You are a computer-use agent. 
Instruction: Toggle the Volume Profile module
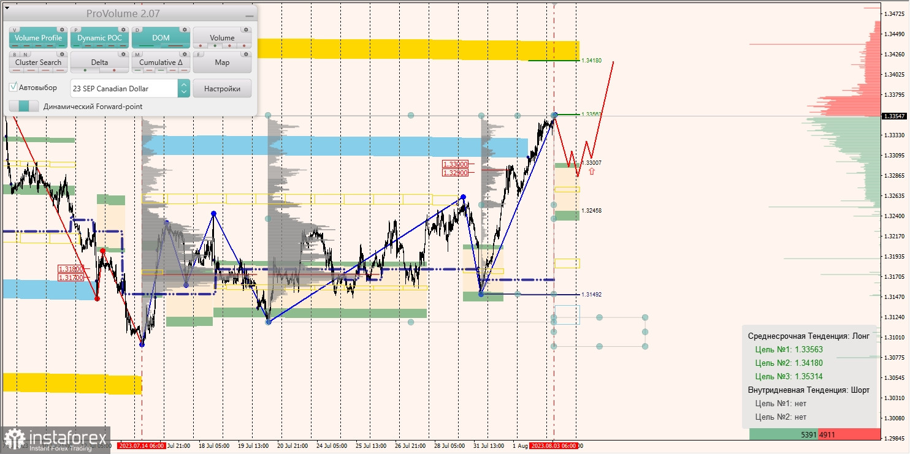coord(38,38)
